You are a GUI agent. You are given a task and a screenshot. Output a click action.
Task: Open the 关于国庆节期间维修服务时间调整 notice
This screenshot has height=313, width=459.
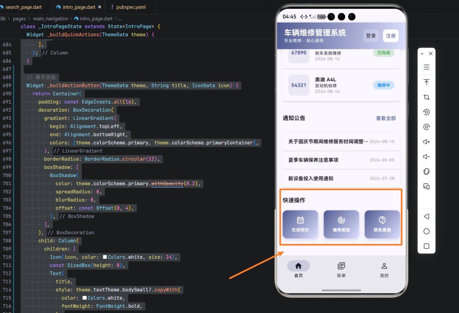(x=341, y=142)
